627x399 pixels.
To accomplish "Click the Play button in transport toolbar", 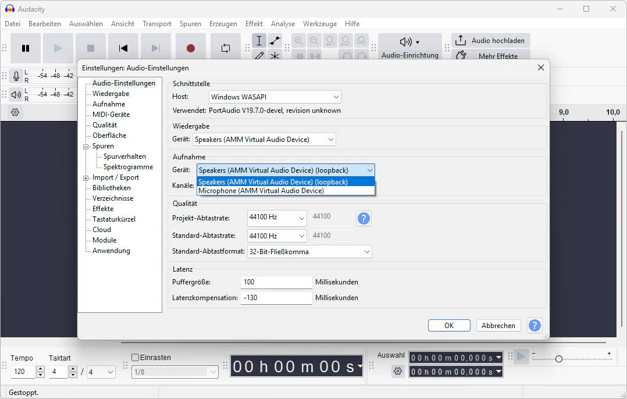I will tap(58, 48).
